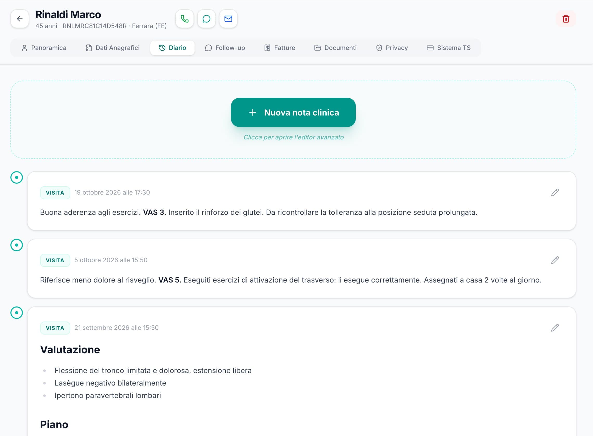The height and width of the screenshot is (436, 593).
Task: Delete patient with the red trash icon
Action: (566, 19)
